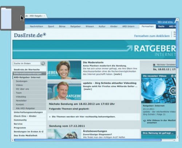The height and width of the screenshot is (148, 182).
Task: Open the ARD Intern navigation item
Action: (x=128, y=26)
